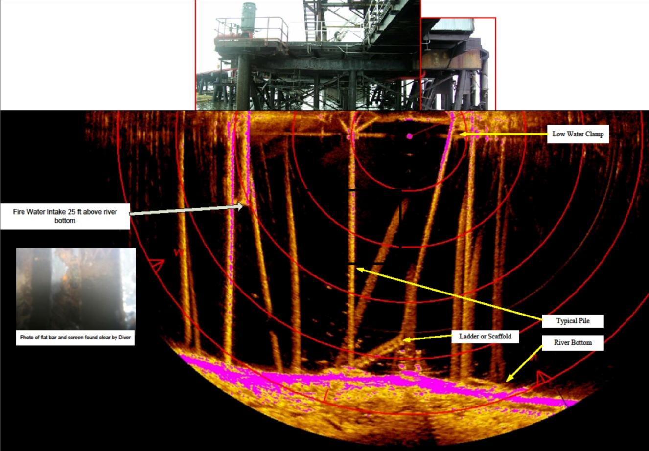Screen dimensions: 649x451
Task: Select the Typical Pile callout box
Action: tap(572, 321)
